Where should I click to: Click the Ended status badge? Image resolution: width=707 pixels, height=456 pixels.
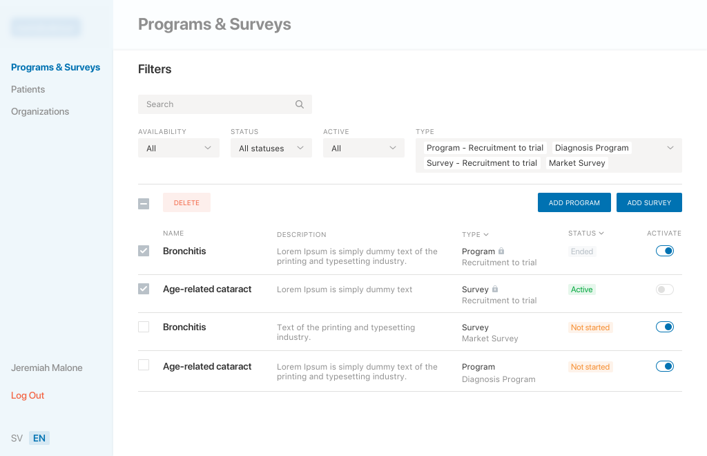581,251
